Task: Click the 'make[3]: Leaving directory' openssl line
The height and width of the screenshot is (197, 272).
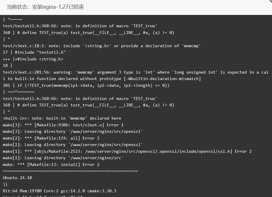Action: [x=73, y=132]
